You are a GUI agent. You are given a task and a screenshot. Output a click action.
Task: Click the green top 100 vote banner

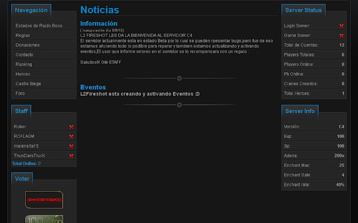click(x=44, y=219)
